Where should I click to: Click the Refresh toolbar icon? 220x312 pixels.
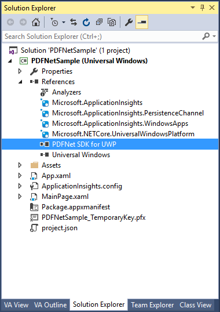point(86,22)
